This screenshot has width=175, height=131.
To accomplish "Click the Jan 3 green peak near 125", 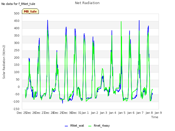I will click(x=102, y=69).
